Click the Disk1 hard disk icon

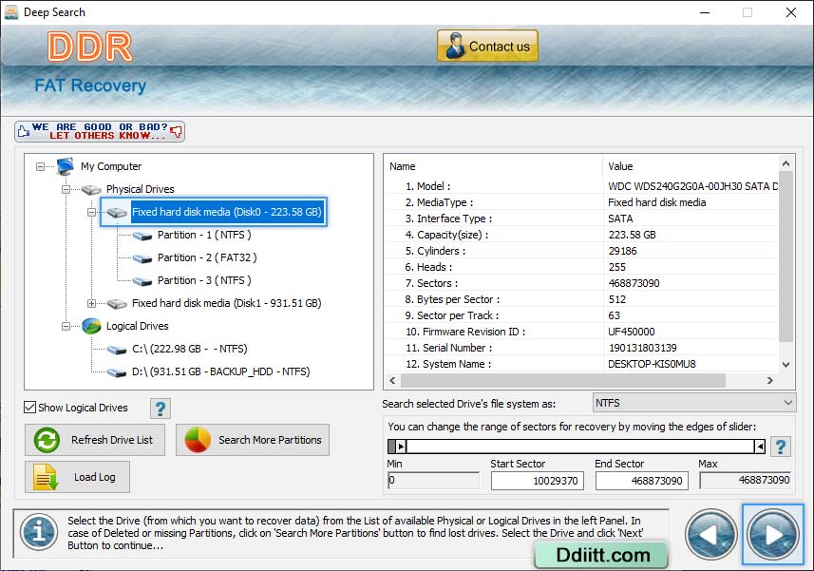[117, 303]
